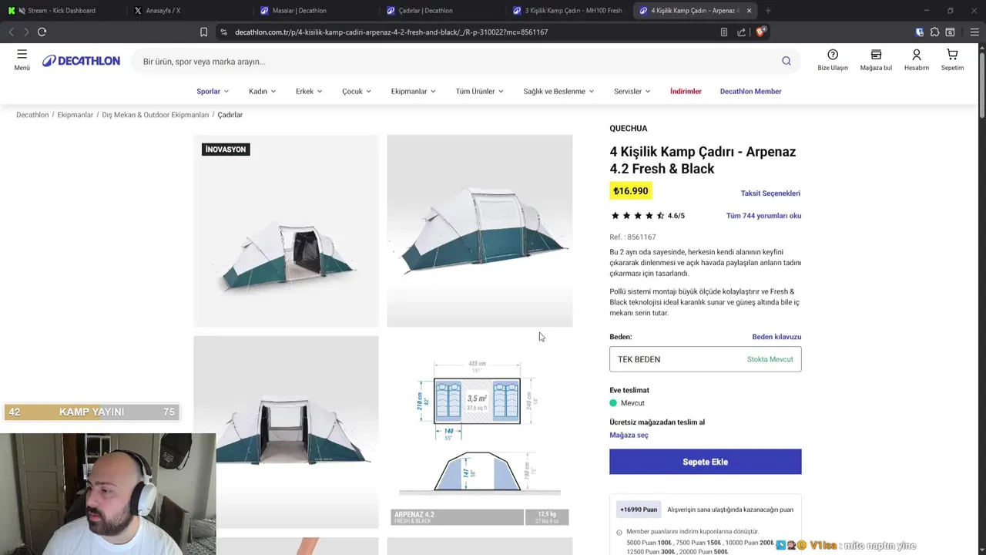Expand Servisler menu
Image resolution: width=986 pixels, height=555 pixels.
pos(632,91)
